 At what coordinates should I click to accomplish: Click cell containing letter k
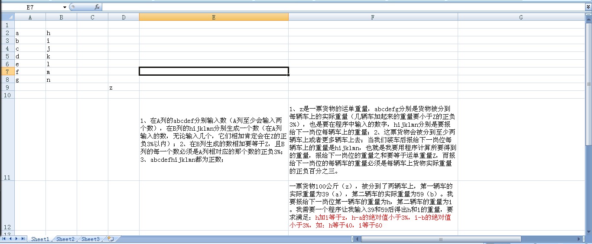click(61, 56)
